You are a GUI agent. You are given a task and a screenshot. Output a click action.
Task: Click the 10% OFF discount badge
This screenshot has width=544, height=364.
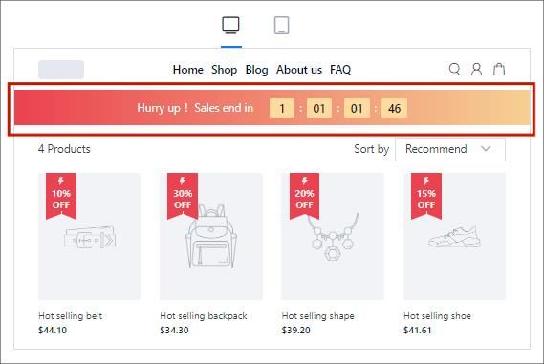click(61, 196)
